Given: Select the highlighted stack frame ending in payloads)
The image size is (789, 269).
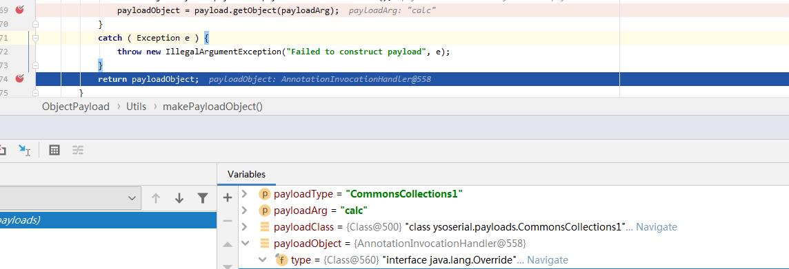Looking at the screenshot, I should 108,220.
